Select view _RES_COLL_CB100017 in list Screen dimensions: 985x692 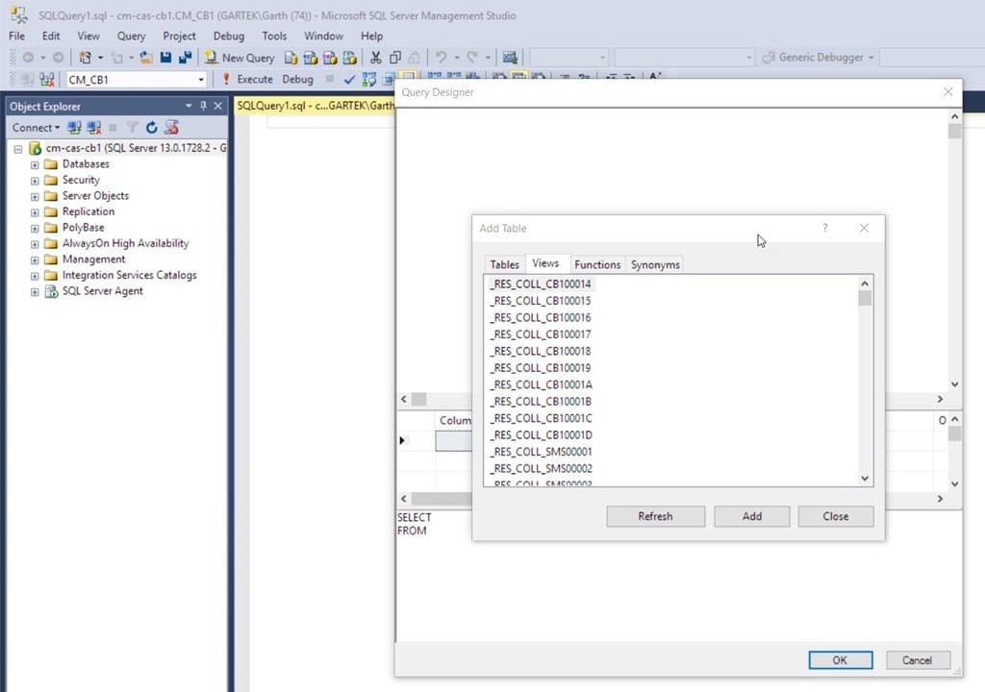coord(541,334)
